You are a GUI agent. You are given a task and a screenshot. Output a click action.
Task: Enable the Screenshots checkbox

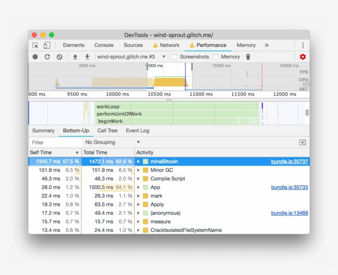pos(175,57)
